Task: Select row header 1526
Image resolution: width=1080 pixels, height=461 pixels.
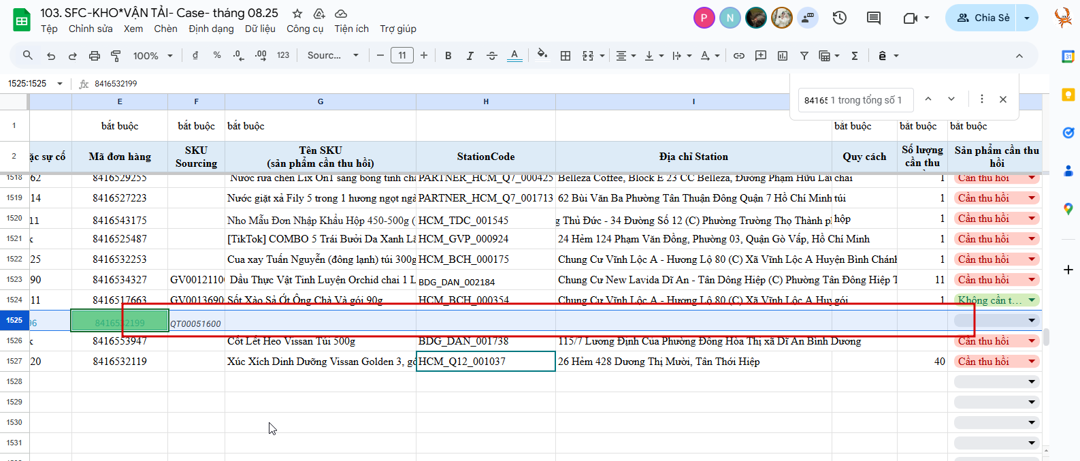Action: coord(14,341)
